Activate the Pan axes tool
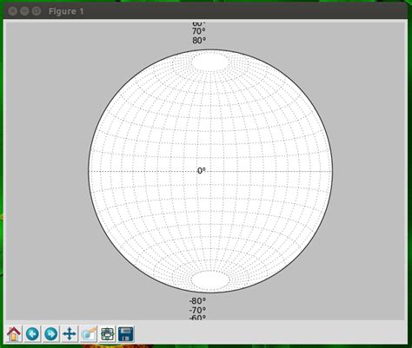The width and height of the screenshot is (412, 348). point(70,334)
